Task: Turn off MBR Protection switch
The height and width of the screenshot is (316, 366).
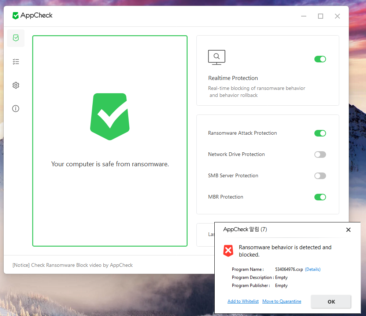Action: 320,197
